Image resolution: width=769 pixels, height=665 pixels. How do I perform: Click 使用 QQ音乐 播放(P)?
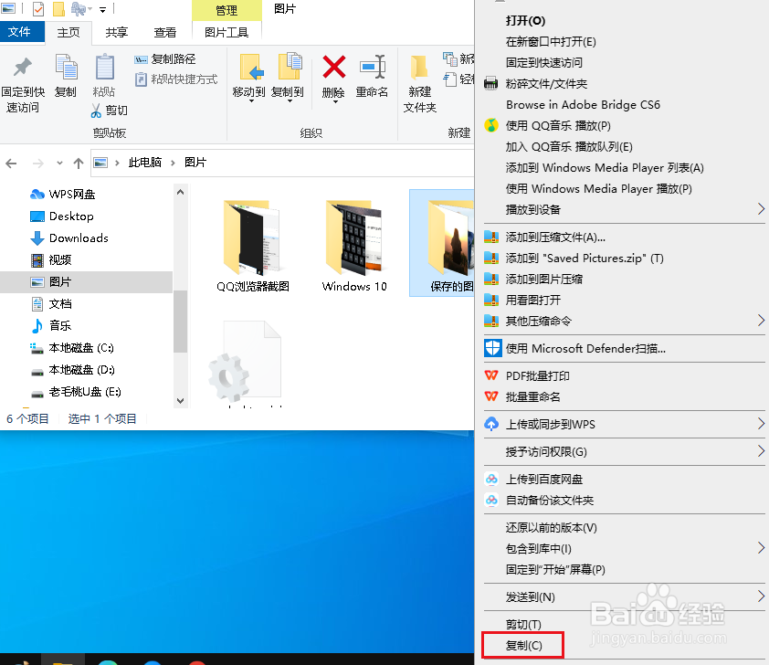tap(558, 126)
